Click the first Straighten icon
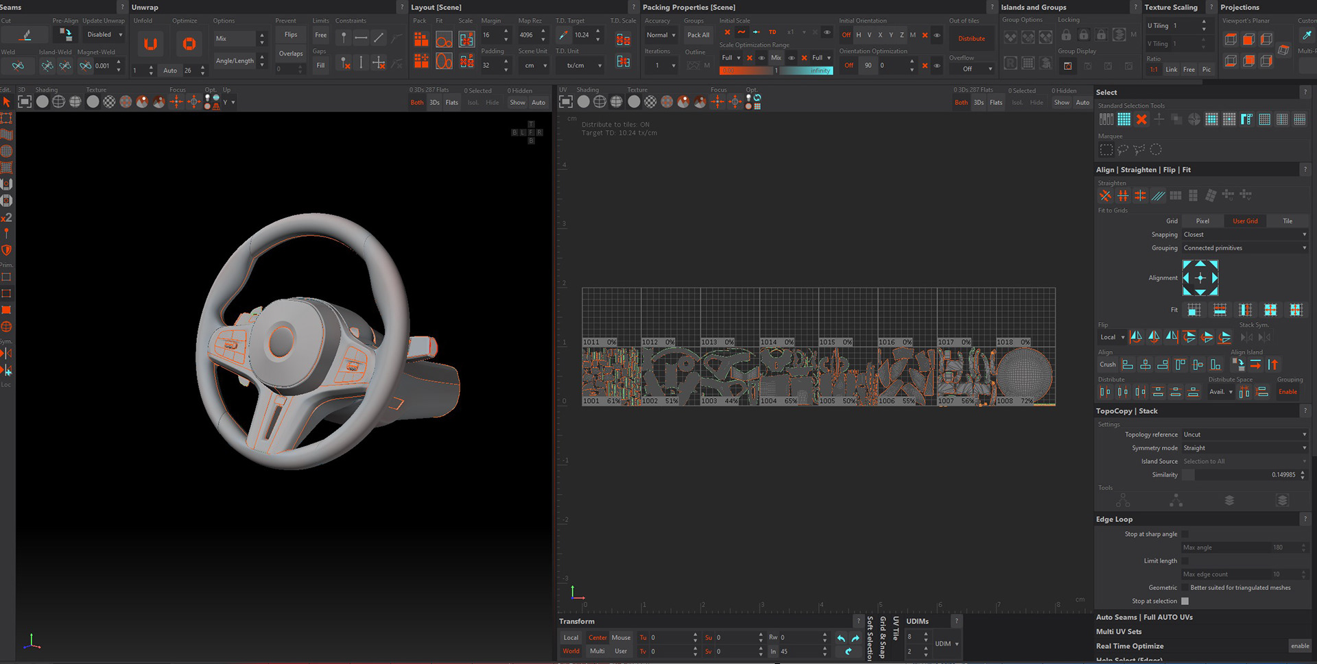This screenshot has width=1317, height=664. tap(1105, 196)
